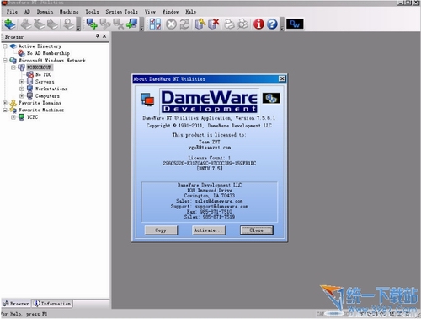Click the greyed Remove Machine X icon

coord(118,24)
